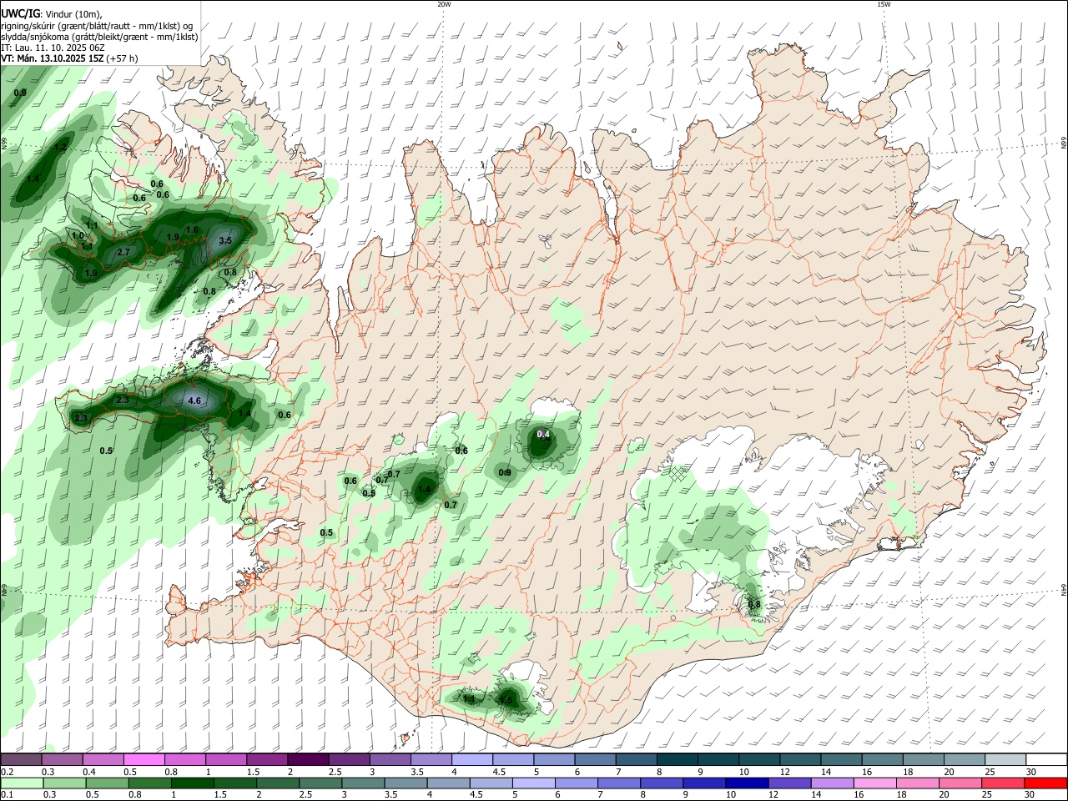Click the upper-row lavender 4–4.5 swatch
This screenshot has height=801, width=1068.
pos(472,759)
